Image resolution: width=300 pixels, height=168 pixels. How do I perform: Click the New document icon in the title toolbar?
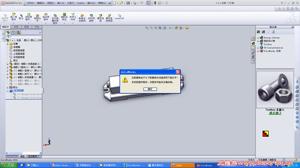click(x=114, y=3)
